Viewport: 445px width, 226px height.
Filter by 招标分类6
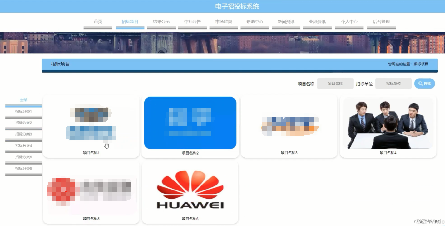pyautogui.click(x=23, y=170)
